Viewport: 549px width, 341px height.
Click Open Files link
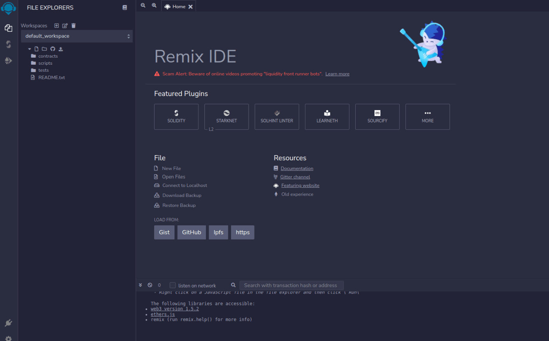(x=174, y=177)
